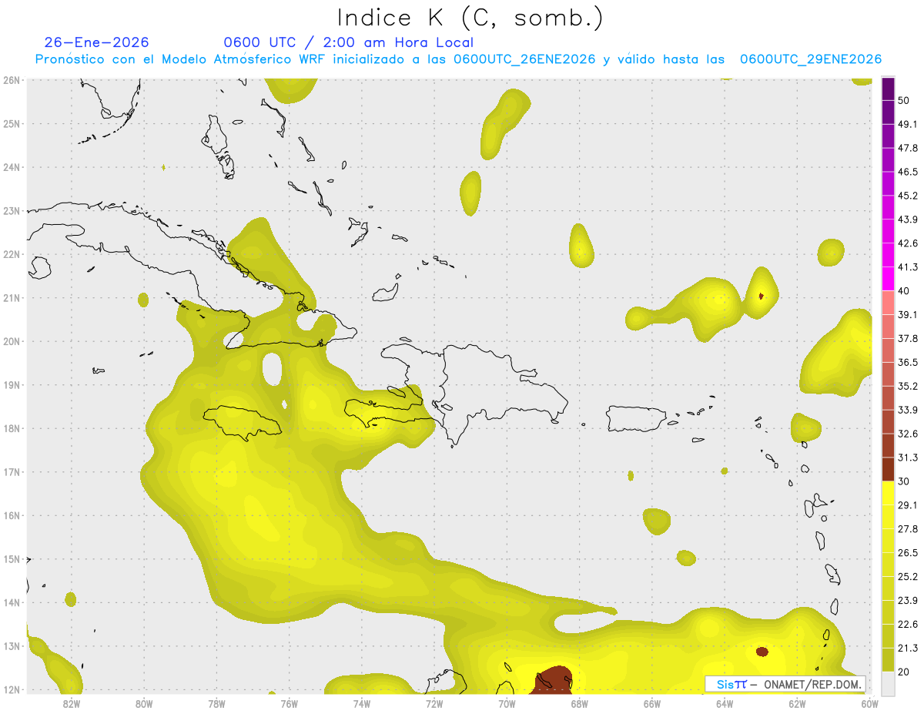This screenshot has width=924, height=714.
Task: Click the color bar value 21.3
Action: point(908,649)
